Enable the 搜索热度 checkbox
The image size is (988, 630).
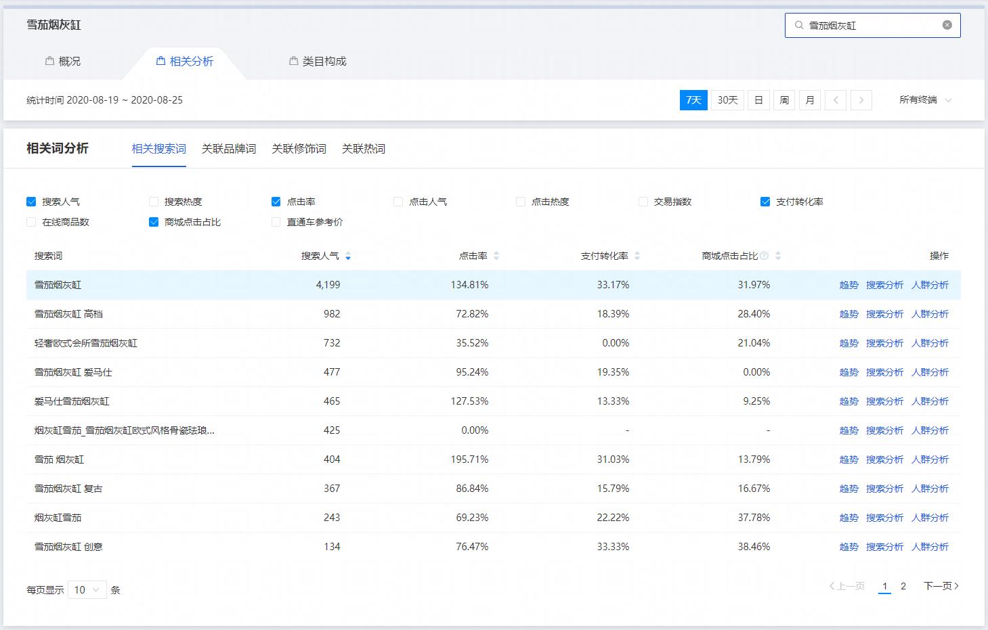tap(154, 201)
